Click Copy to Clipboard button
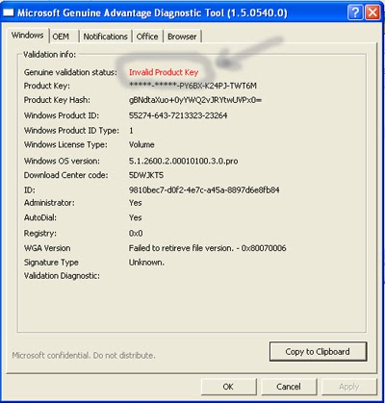Image resolution: width=385 pixels, height=403 pixels. click(318, 352)
